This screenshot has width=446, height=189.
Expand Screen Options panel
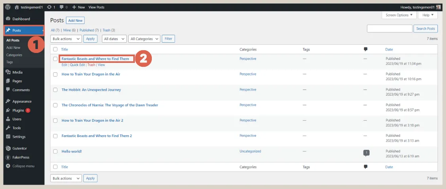tap(399, 15)
